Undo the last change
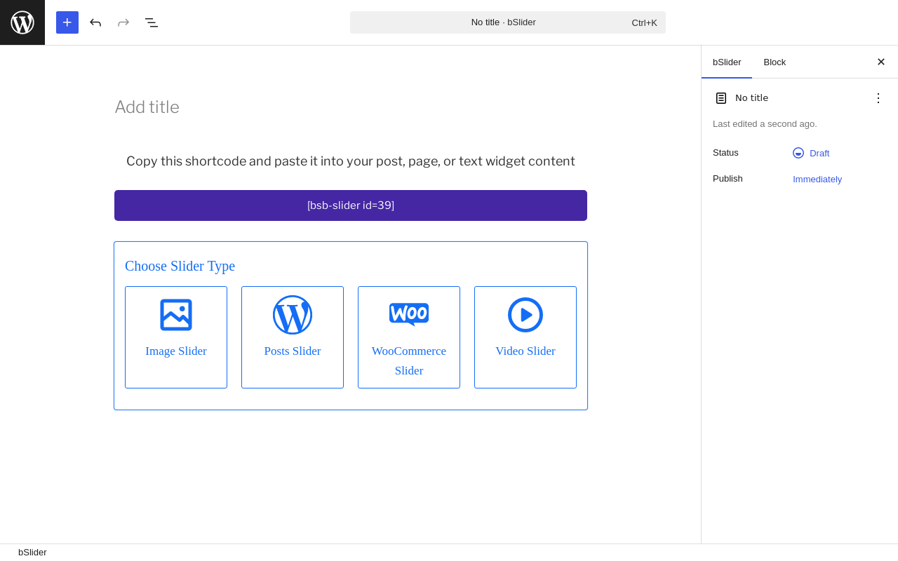Image resolution: width=898 pixels, height=561 pixels. [95, 22]
